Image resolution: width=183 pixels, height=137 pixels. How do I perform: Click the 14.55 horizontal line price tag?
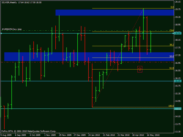(x=178, y=109)
